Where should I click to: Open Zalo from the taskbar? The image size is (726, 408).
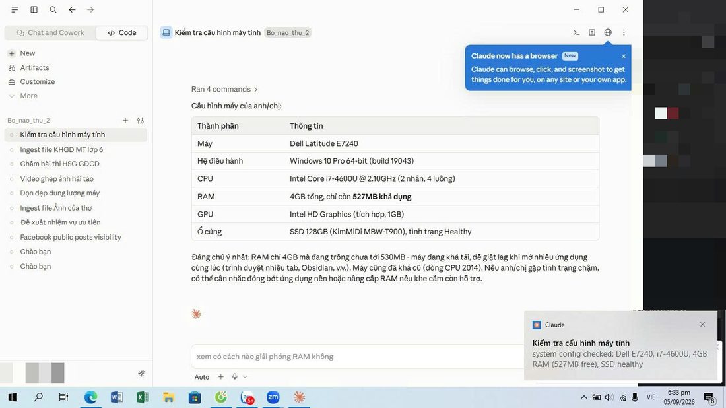point(247,397)
